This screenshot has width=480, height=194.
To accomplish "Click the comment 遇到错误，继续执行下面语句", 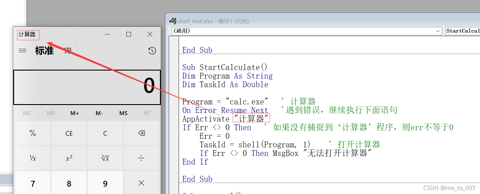I will (339, 110).
